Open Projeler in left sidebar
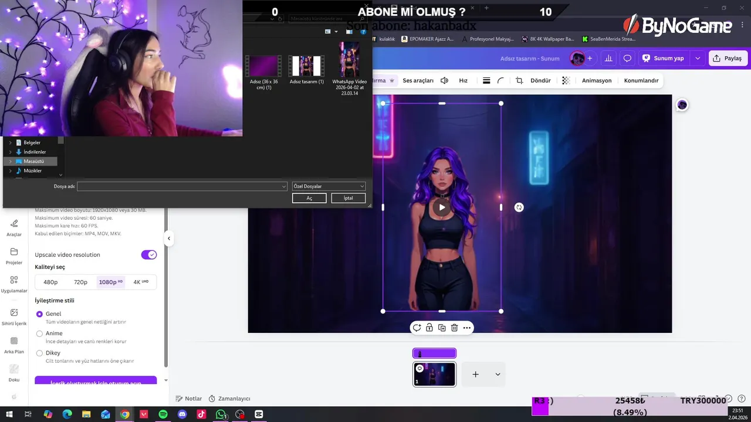Viewport: 751px width, 422px height. [x=14, y=256]
